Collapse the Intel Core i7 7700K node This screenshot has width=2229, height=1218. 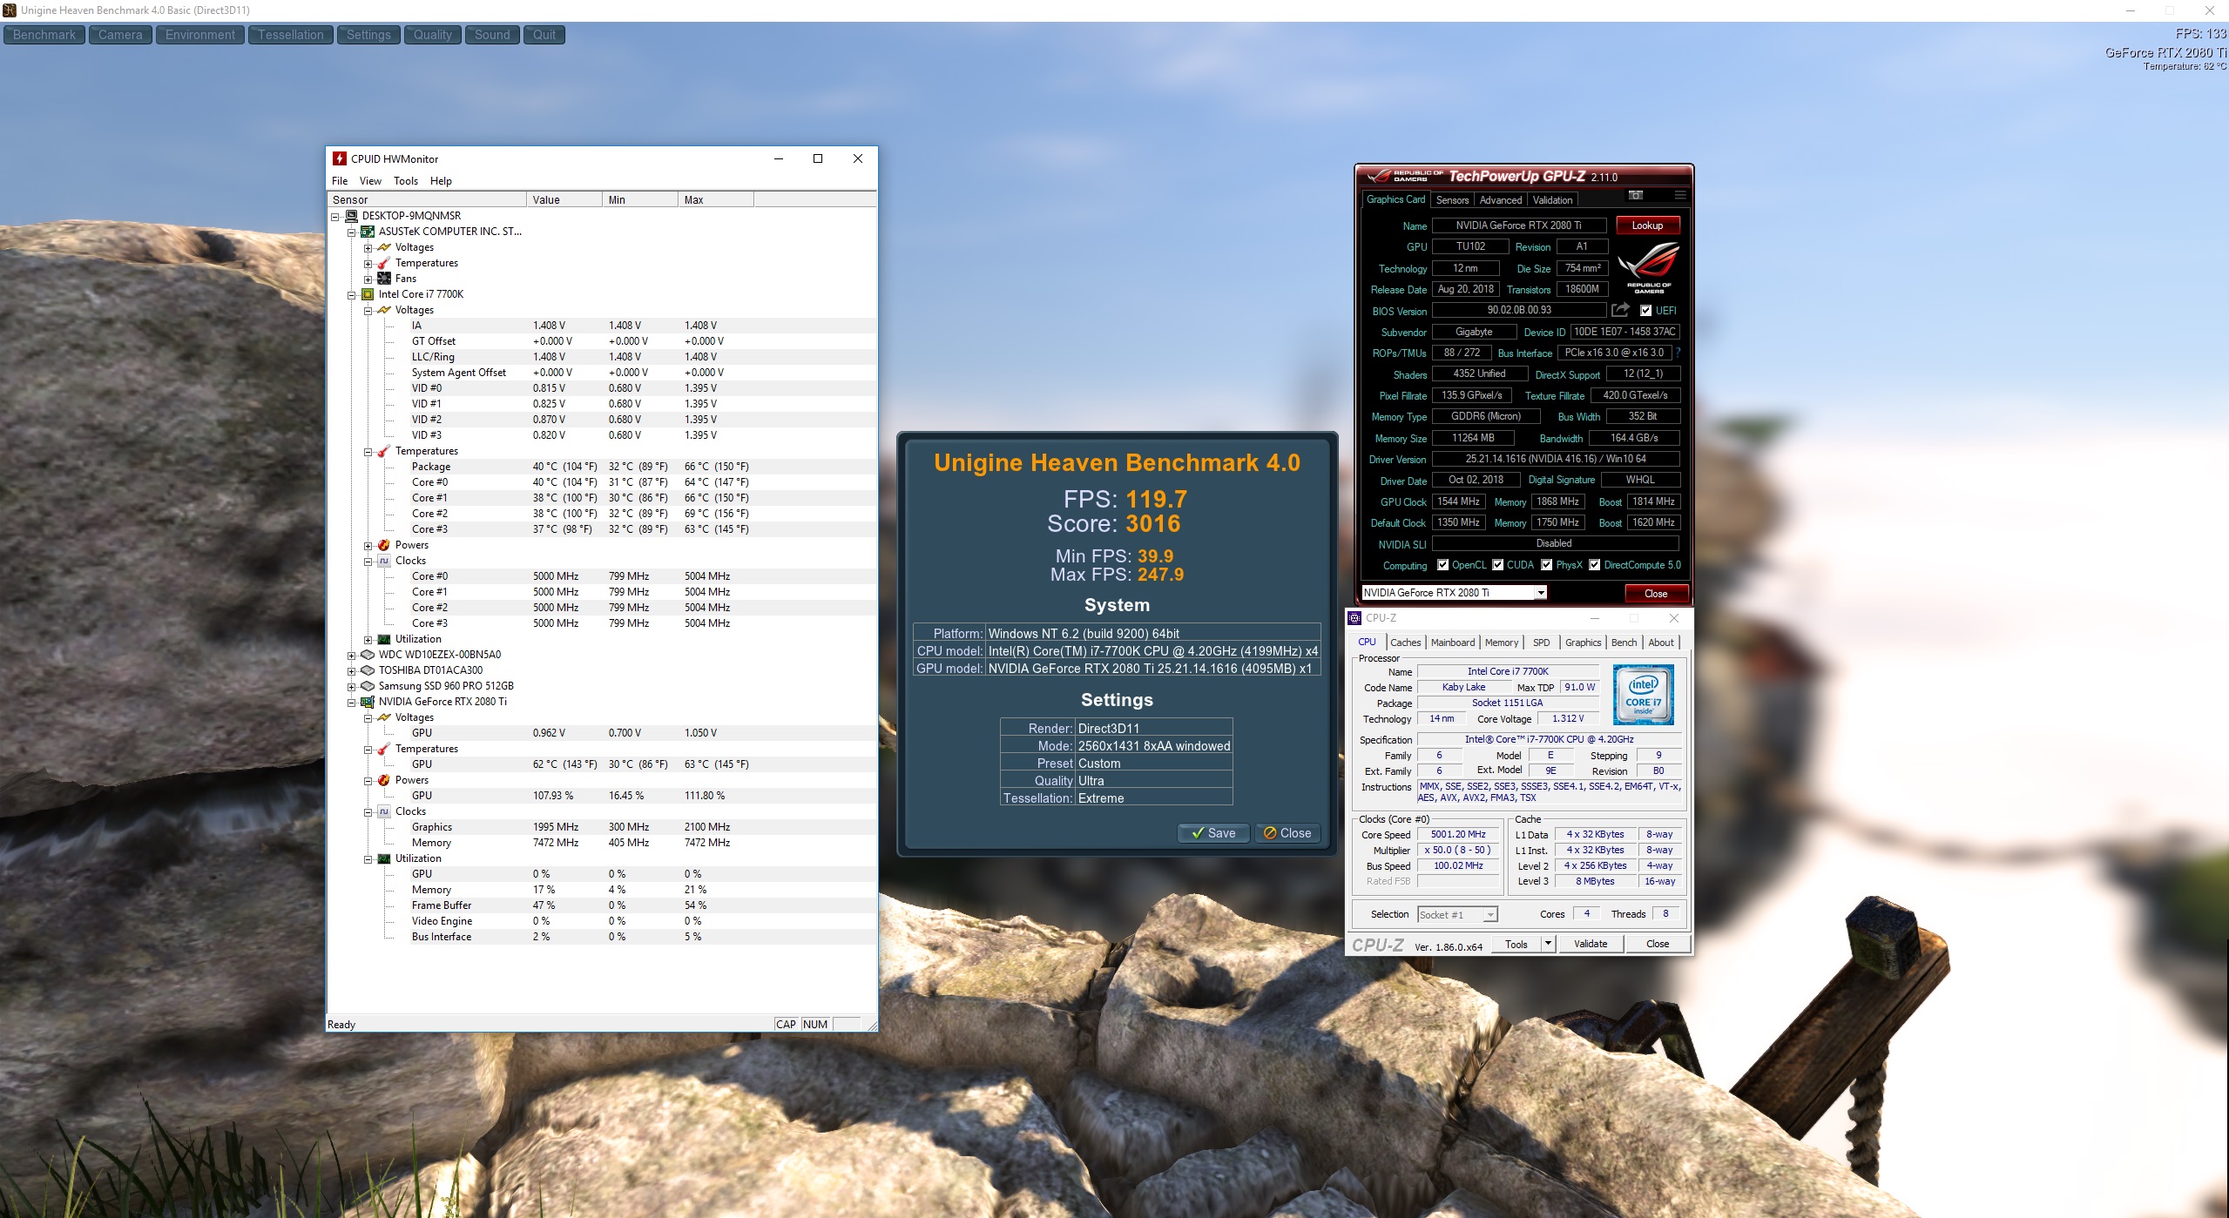tap(351, 294)
